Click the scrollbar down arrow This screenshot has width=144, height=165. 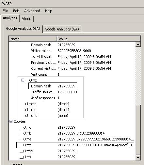click(138, 158)
